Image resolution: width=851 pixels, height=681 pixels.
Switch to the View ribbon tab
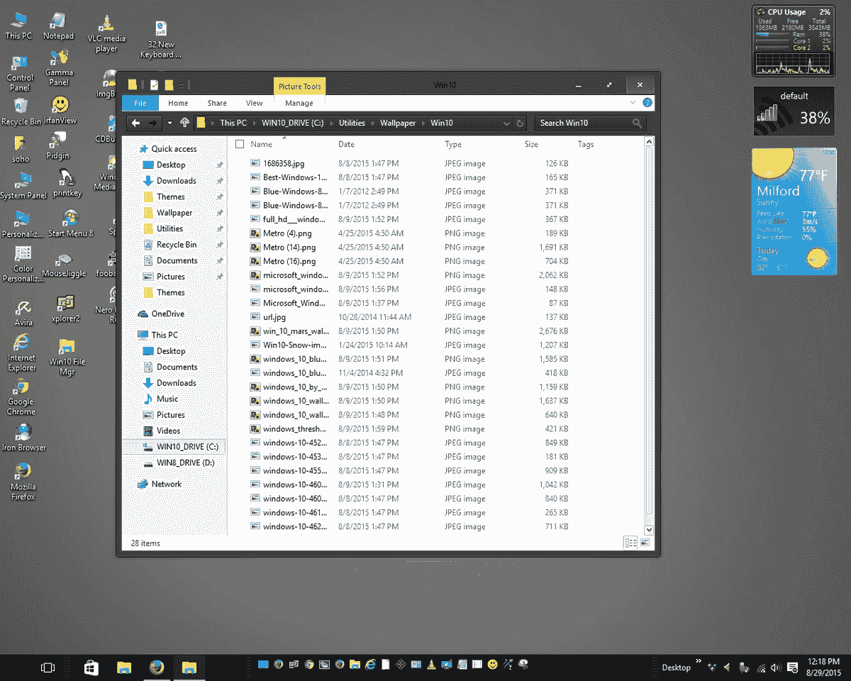point(254,102)
